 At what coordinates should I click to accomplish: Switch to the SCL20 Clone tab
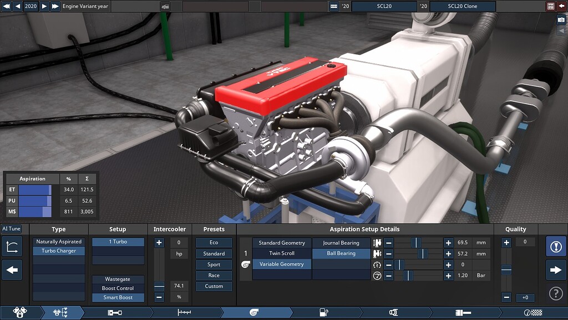point(463,6)
